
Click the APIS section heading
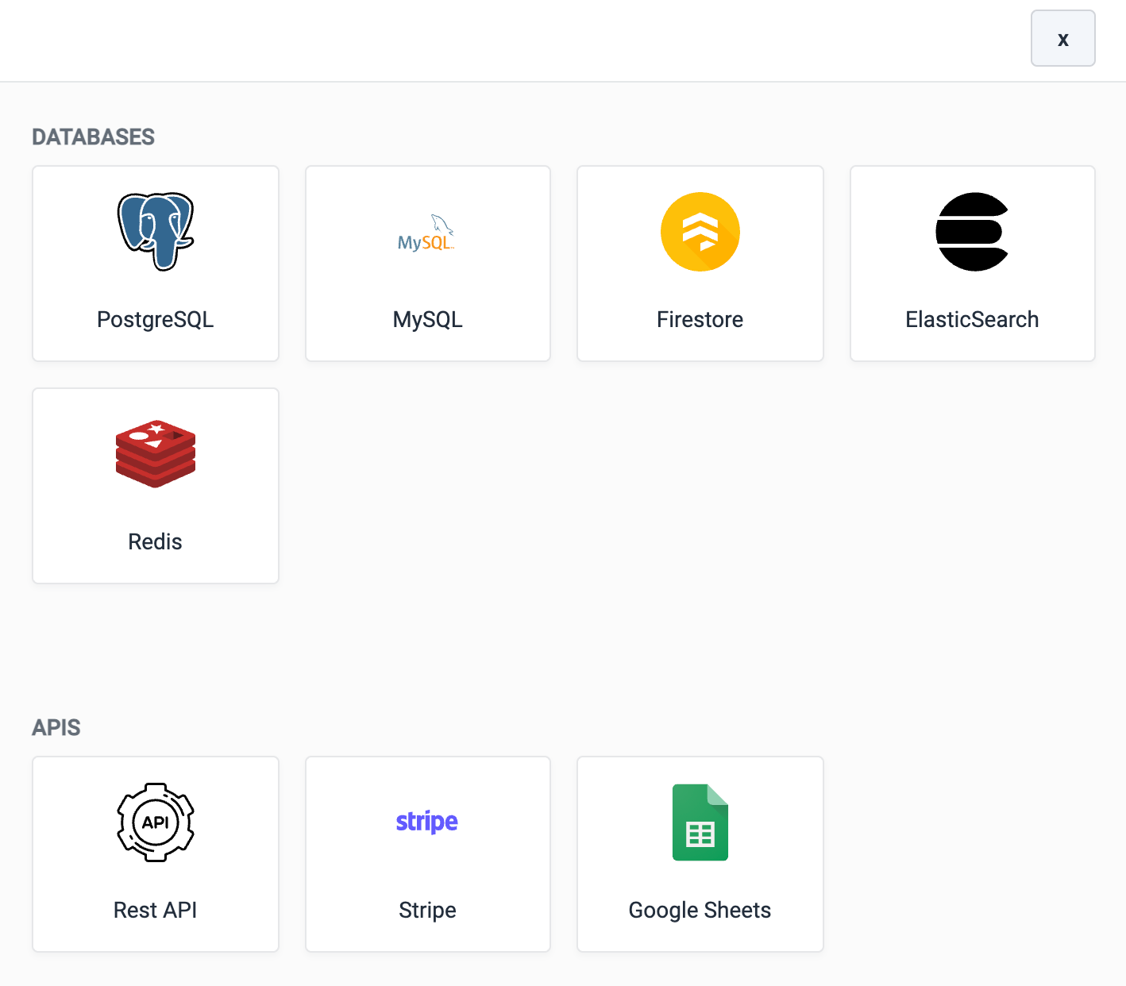pos(56,728)
